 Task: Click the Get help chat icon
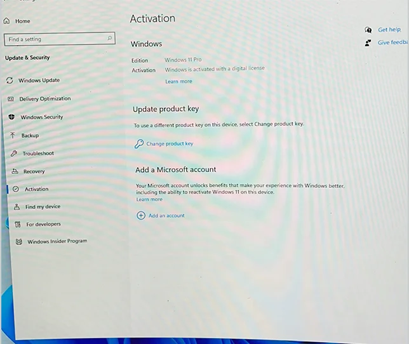tap(368, 30)
